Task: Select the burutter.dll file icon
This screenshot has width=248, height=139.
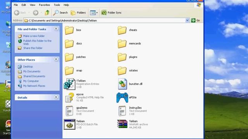Action: (x=122, y=84)
